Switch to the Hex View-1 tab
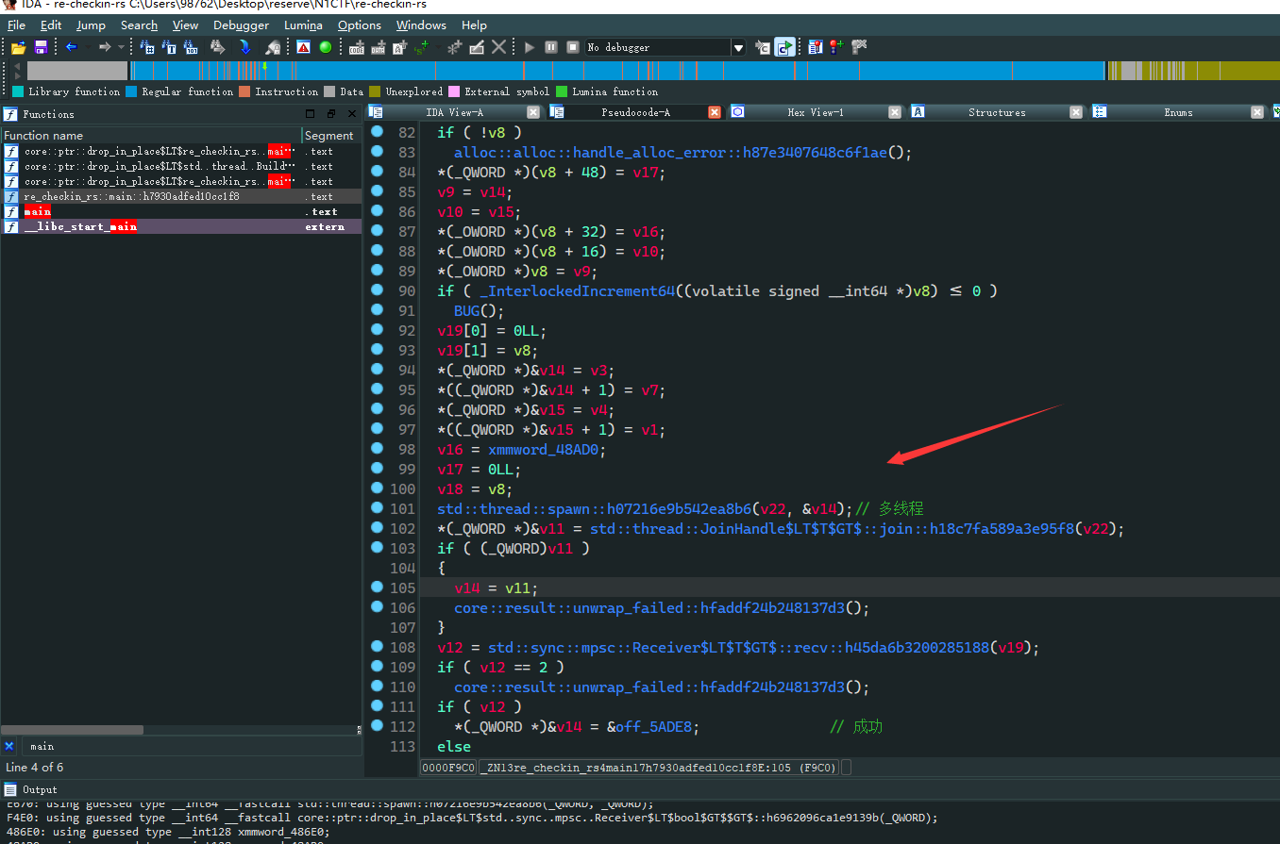This screenshot has height=844, width=1280. (815, 112)
